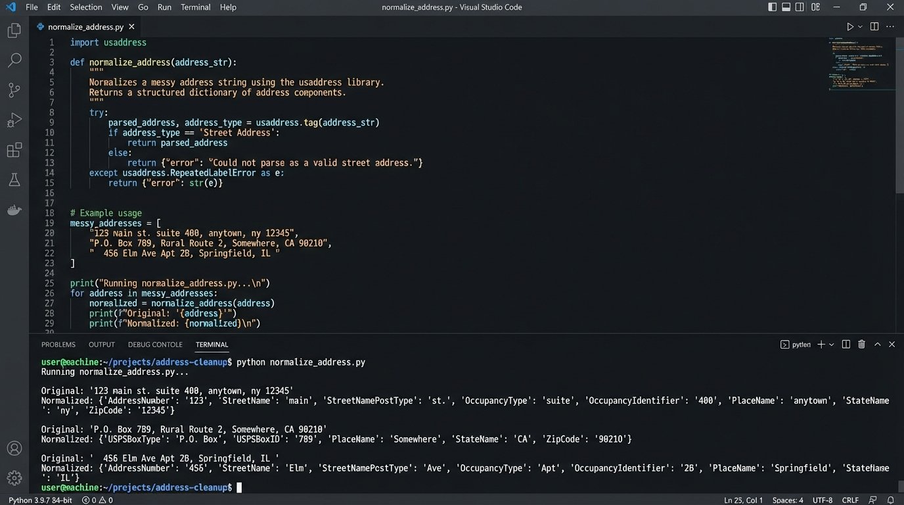Run the Python file with play button
Viewport: 904px width, 505px height.
tap(849, 27)
